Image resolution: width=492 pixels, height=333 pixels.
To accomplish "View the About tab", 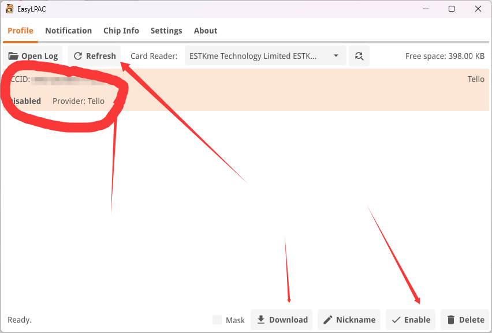I will click(206, 31).
